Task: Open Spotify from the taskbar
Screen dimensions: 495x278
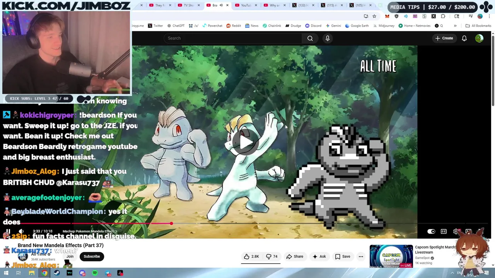Action: 95,273
